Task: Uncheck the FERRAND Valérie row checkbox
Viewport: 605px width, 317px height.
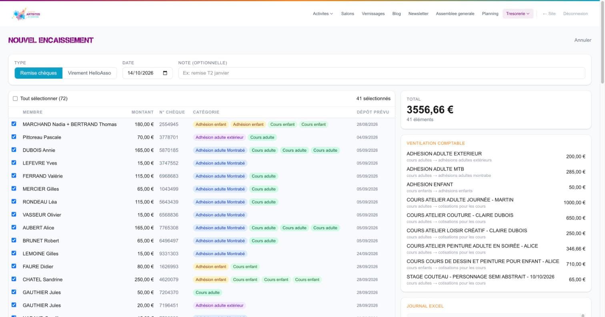Action: [x=14, y=175]
